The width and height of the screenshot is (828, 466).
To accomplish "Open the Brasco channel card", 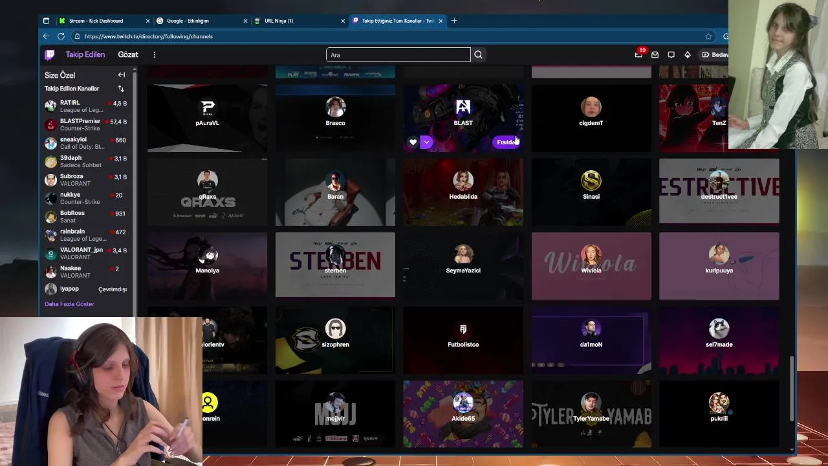I will pos(335,118).
